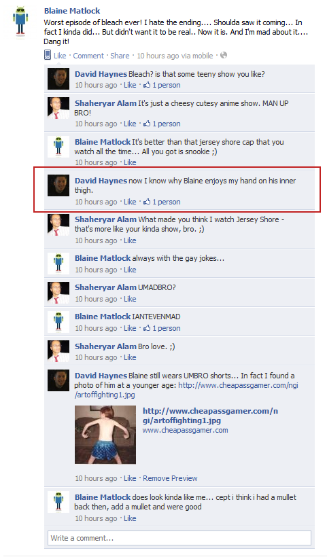Click thumbs-up icon on David's Bleach comment
327x557 pixels.
147,85
